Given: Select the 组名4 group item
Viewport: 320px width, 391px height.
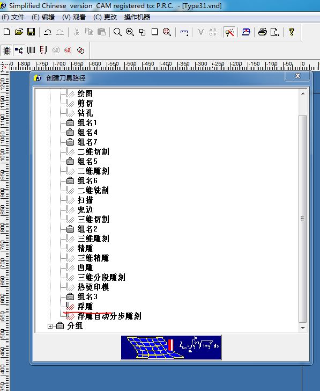Looking at the screenshot, I should [87, 133].
